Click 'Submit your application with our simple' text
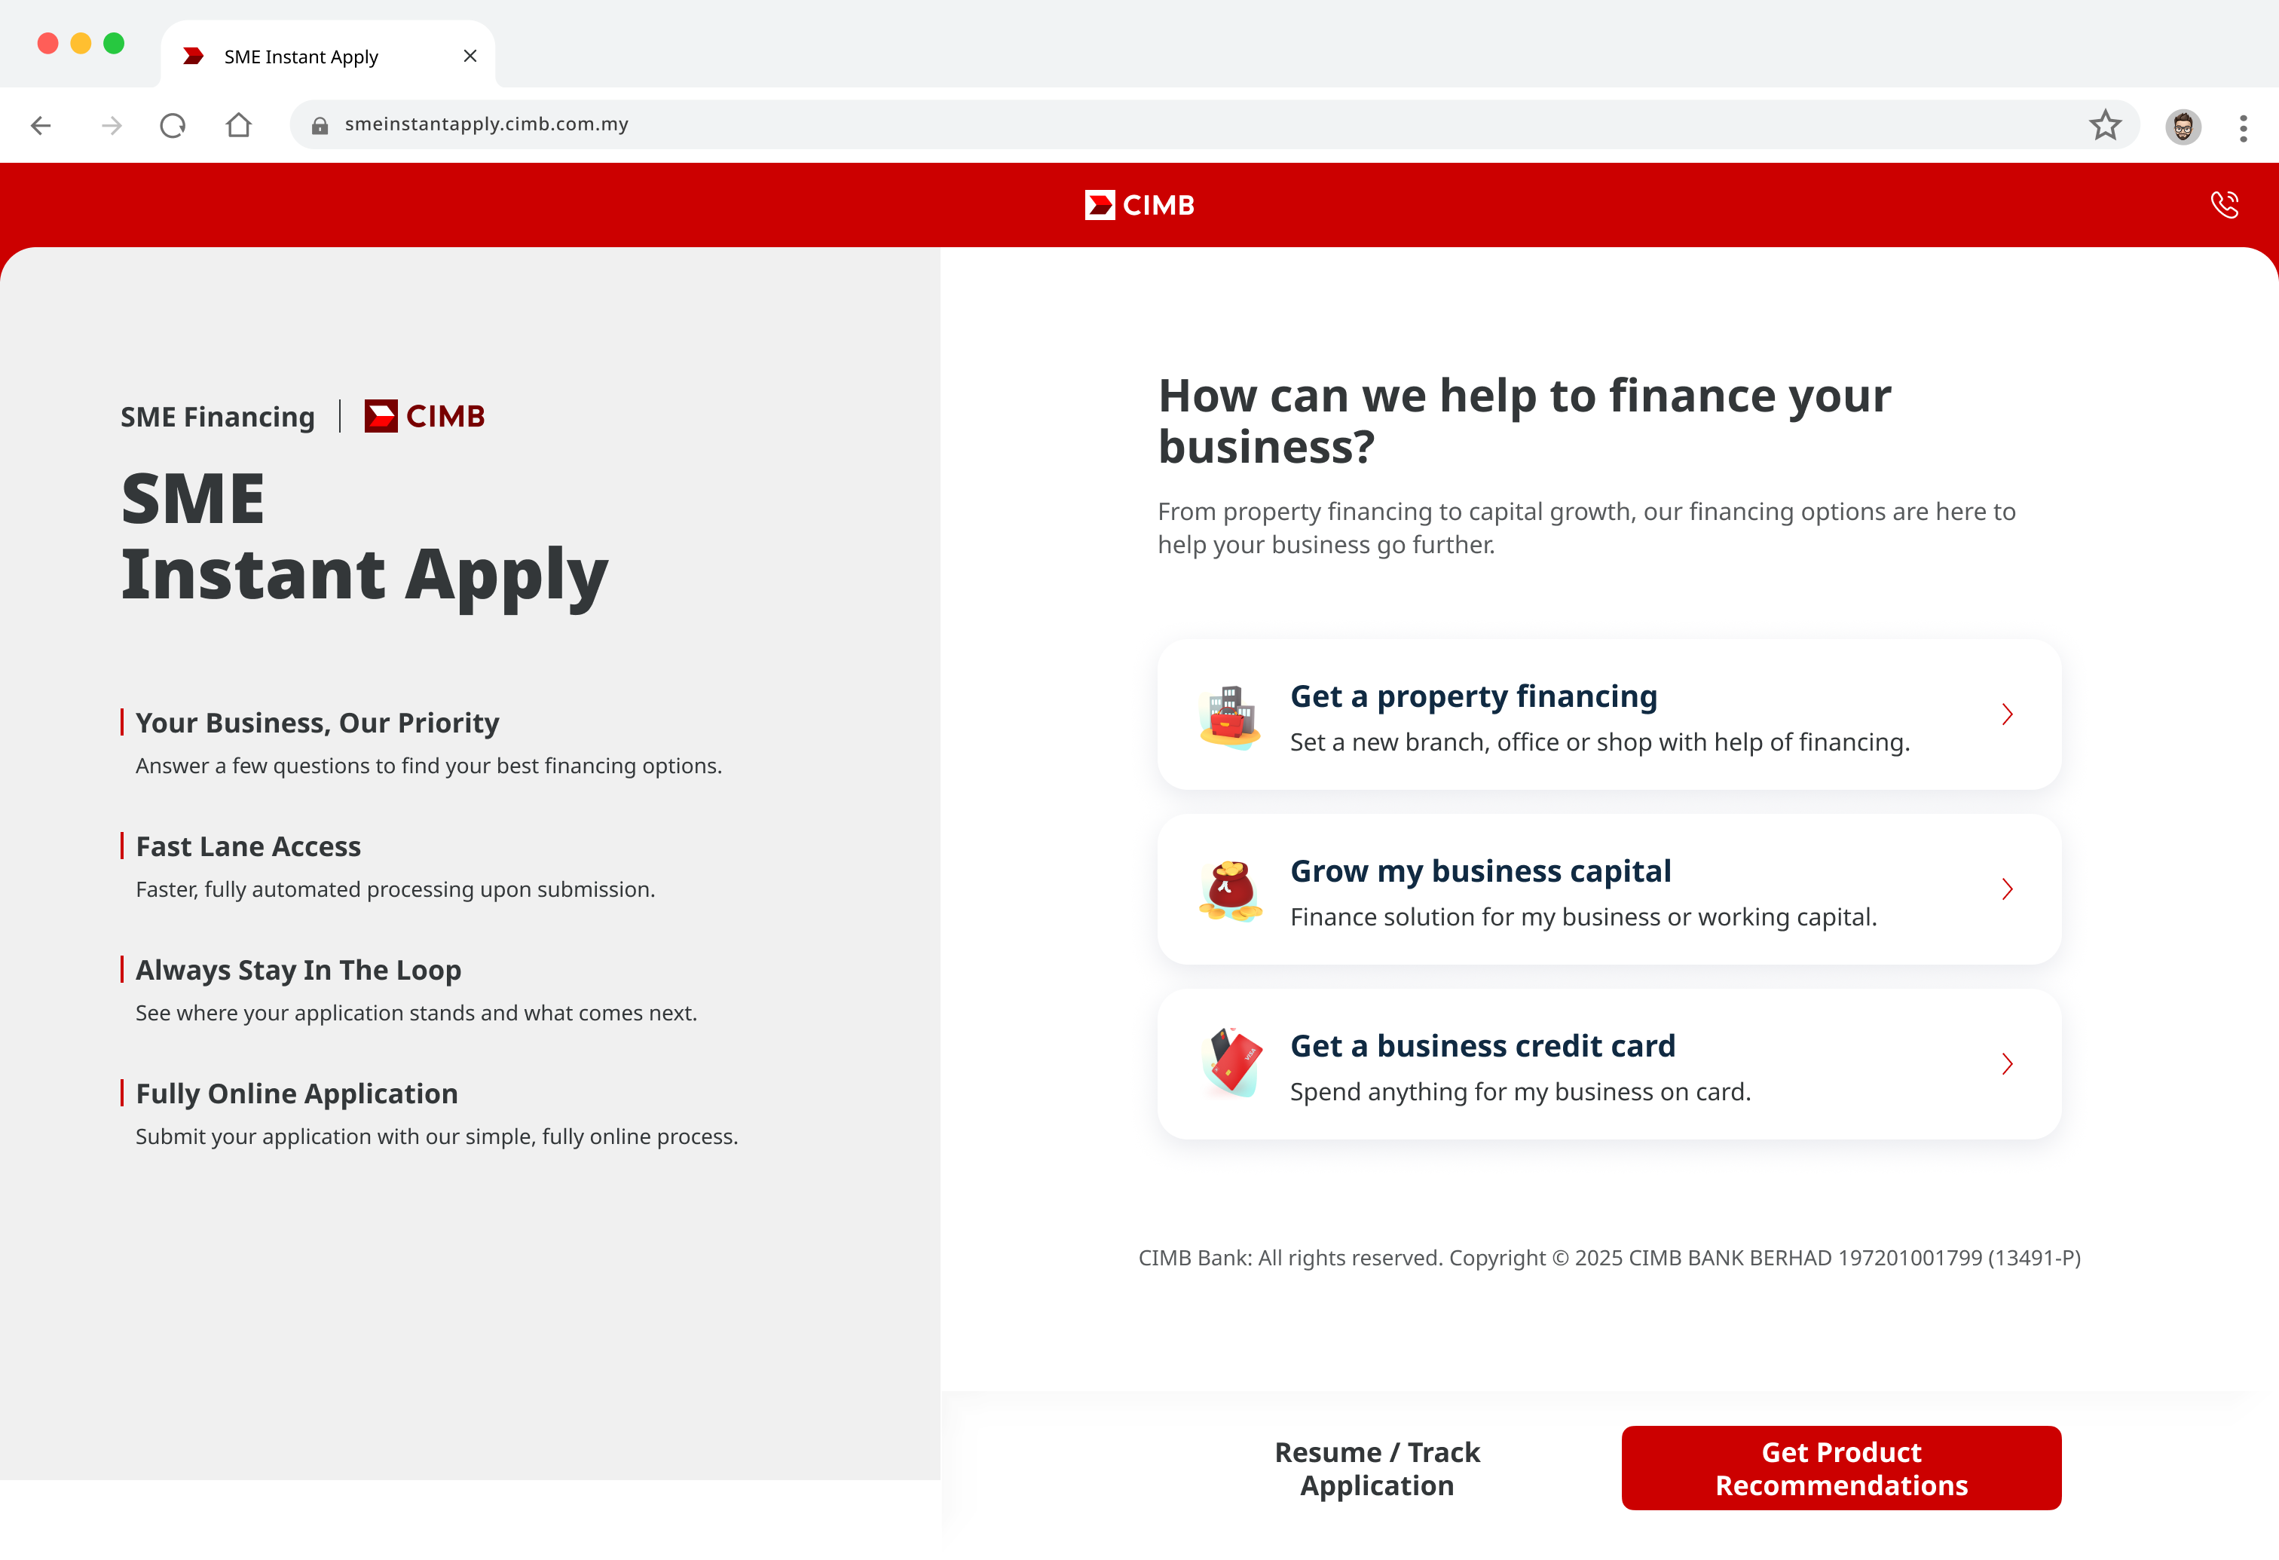Screen dimensions: 2279x1560 tap(436, 1136)
